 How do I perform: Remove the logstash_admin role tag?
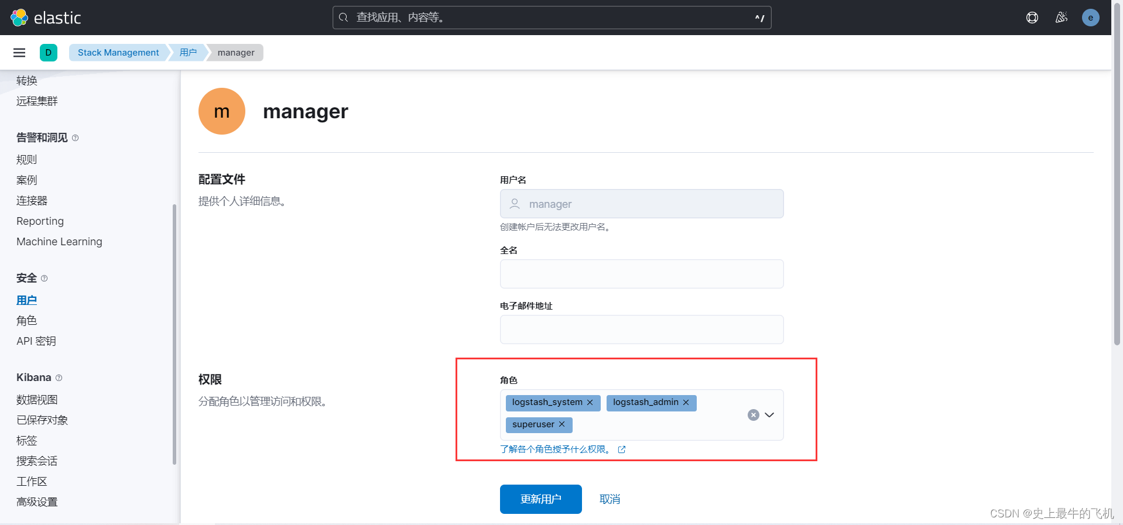point(686,403)
